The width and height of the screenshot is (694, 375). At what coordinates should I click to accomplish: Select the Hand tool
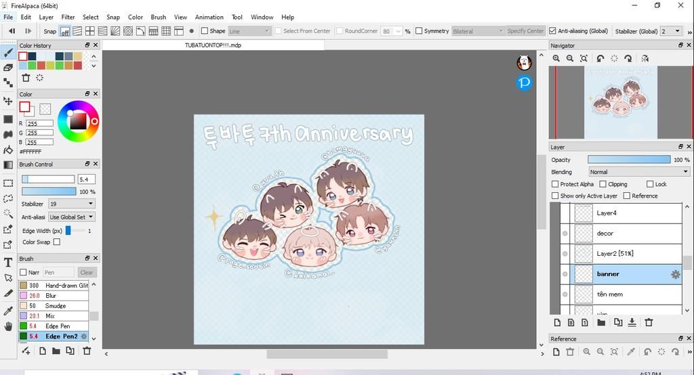[8, 327]
